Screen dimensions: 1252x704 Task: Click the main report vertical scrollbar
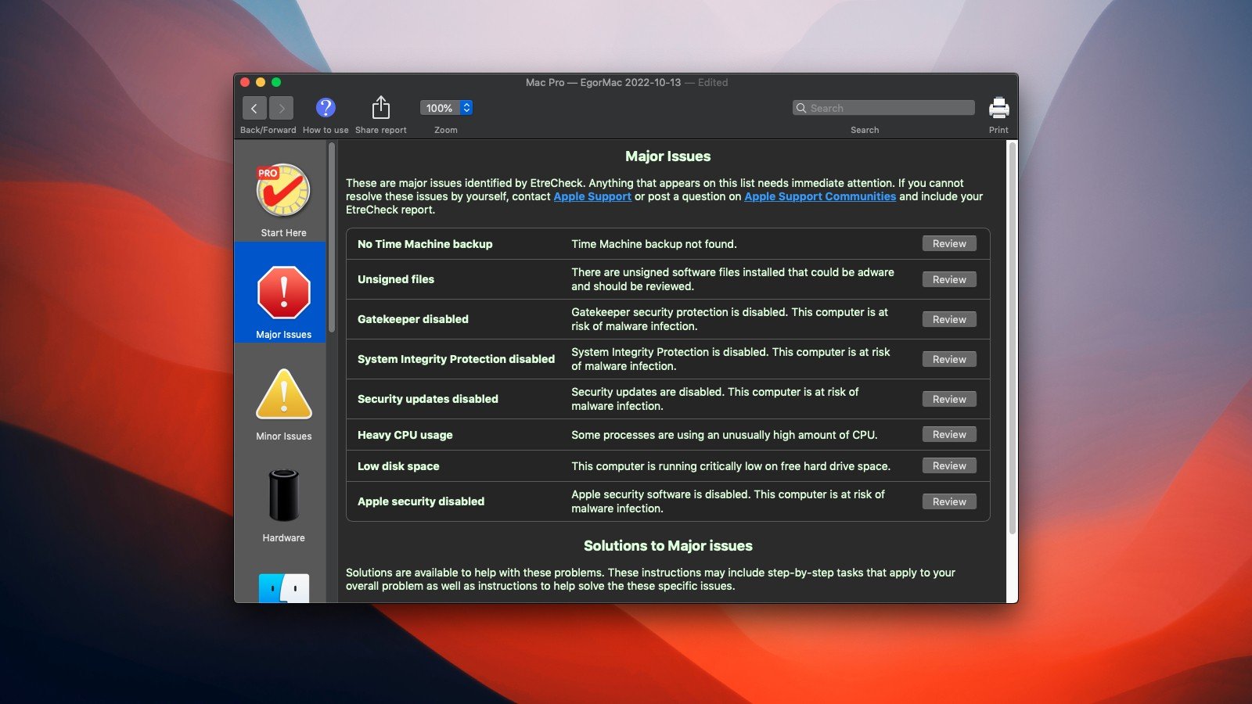pyautogui.click(x=1012, y=336)
